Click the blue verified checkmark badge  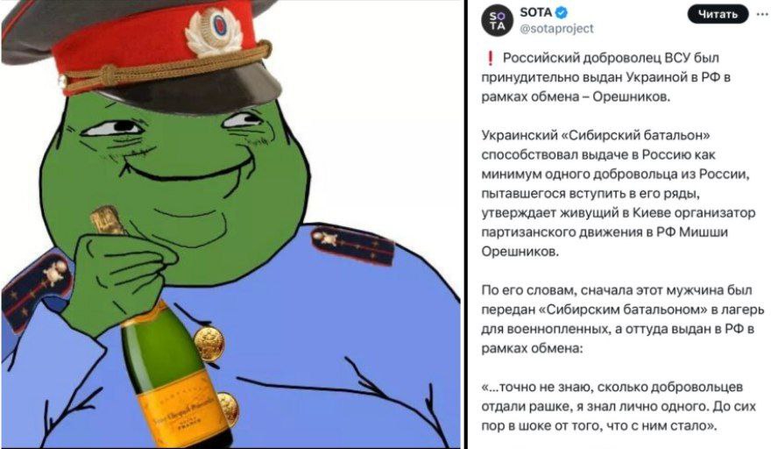coord(562,12)
